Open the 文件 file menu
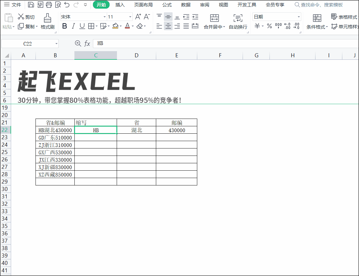 (x=13, y=5)
